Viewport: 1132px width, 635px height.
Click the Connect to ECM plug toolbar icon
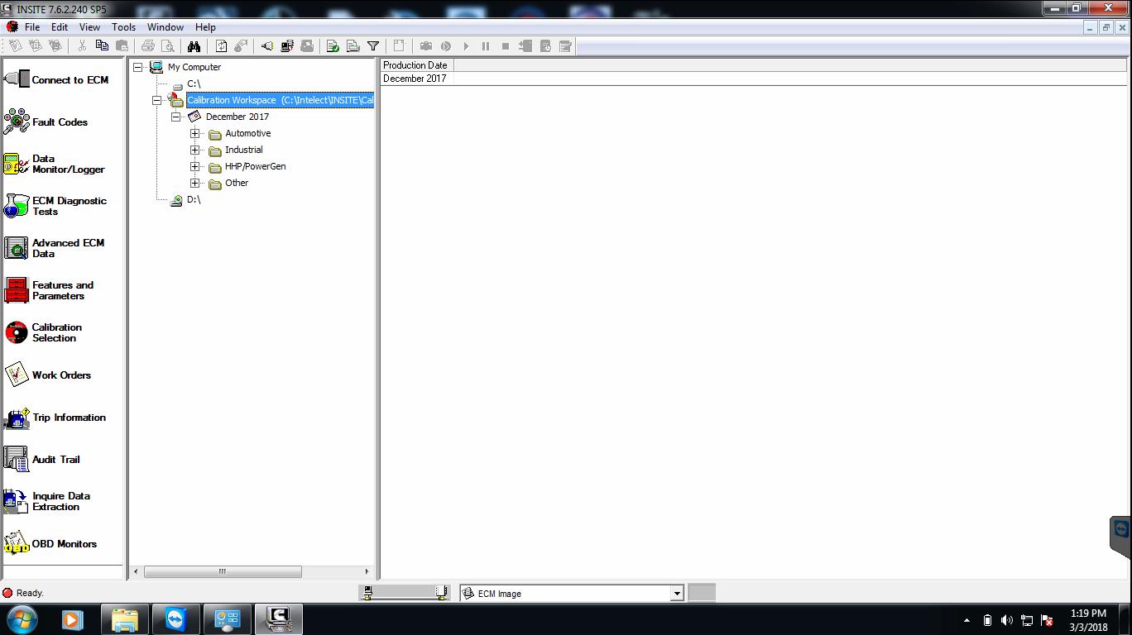click(266, 46)
